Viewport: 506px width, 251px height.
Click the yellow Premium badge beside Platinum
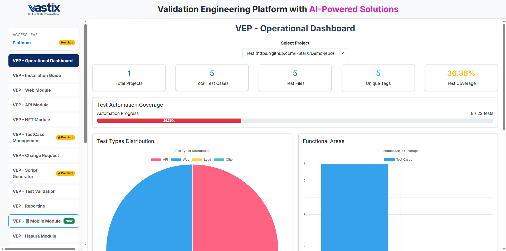pyautogui.click(x=67, y=43)
